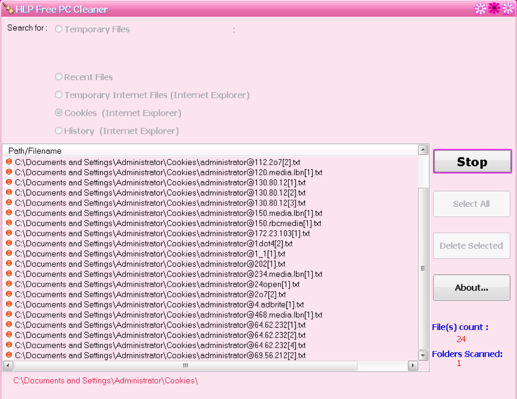Image resolution: width=517 pixels, height=399 pixels.
Task: Click the Folders Scanned value 1
Action: coord(459,363)
